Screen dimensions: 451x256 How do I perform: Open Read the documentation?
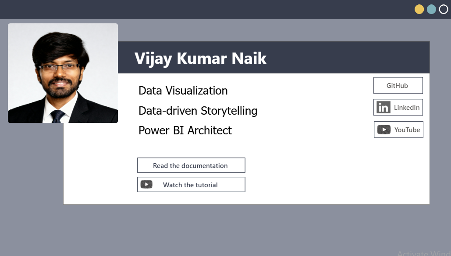point(191,165)
